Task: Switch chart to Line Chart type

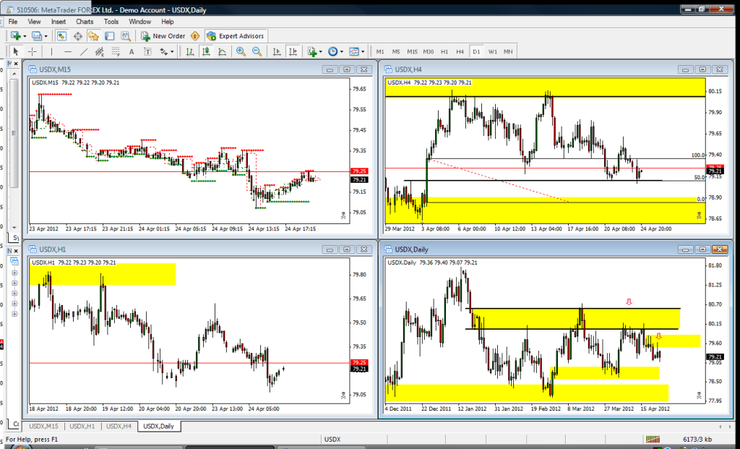Action: coord(223,51)
